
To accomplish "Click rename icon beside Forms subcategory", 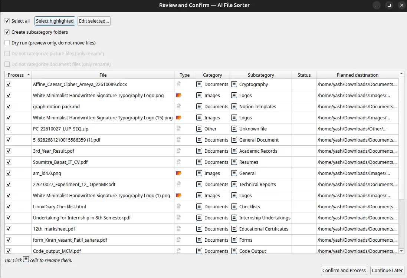I will coord(234,240).
